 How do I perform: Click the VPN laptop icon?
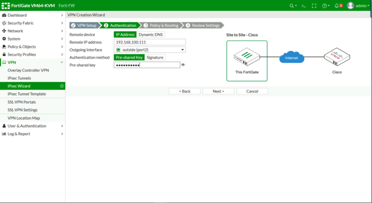click(4, 62)
